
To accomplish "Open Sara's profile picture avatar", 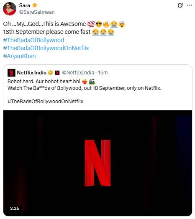I will 10,9.
